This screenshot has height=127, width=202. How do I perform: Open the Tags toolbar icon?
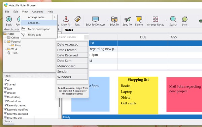(x=77, y=19)
